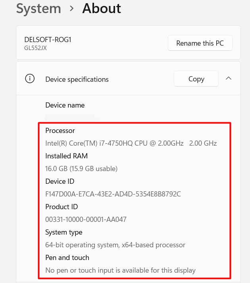250x283 pixels.
Task: Click the info icon beside Device specifications
Action: coord(30,79)
